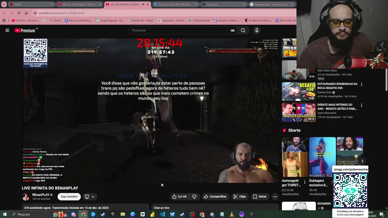388x218 pixels.
Task: Open RenanPlay channel avatar
Action: click(x=26, y=197)
